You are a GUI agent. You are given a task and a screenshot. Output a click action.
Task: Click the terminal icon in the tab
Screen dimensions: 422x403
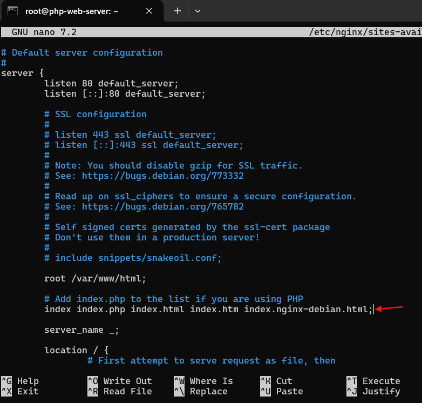pyautogui.click(x=12, y=11)
